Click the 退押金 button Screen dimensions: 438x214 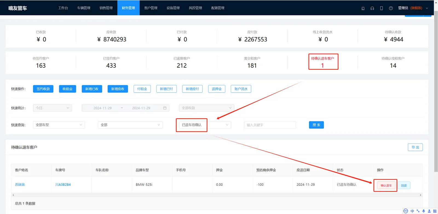217,89
